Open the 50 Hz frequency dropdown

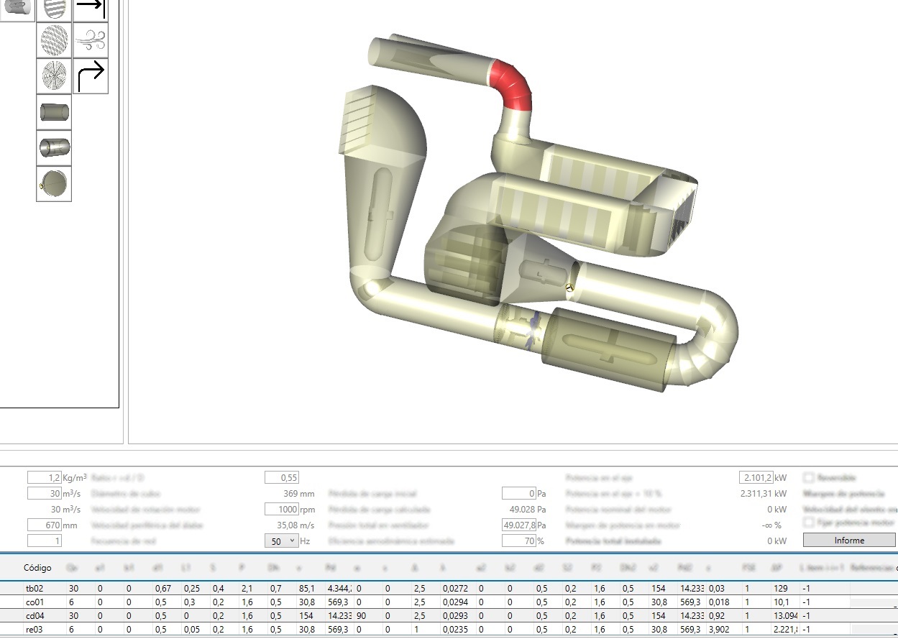(281, 541)
